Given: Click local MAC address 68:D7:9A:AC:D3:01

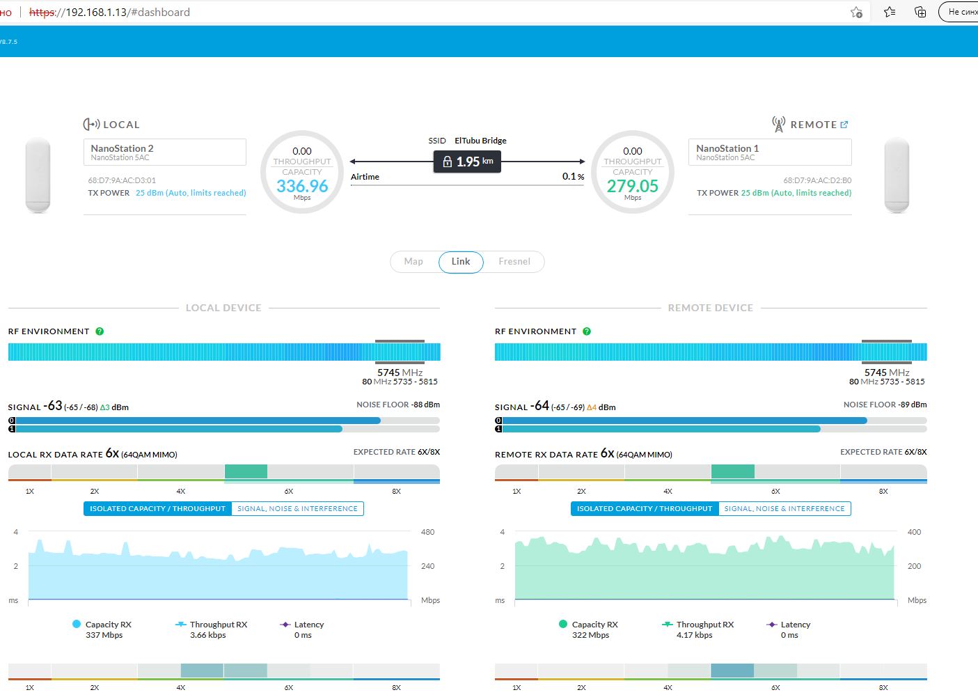Looking at the screenshot, I should 122,180.
